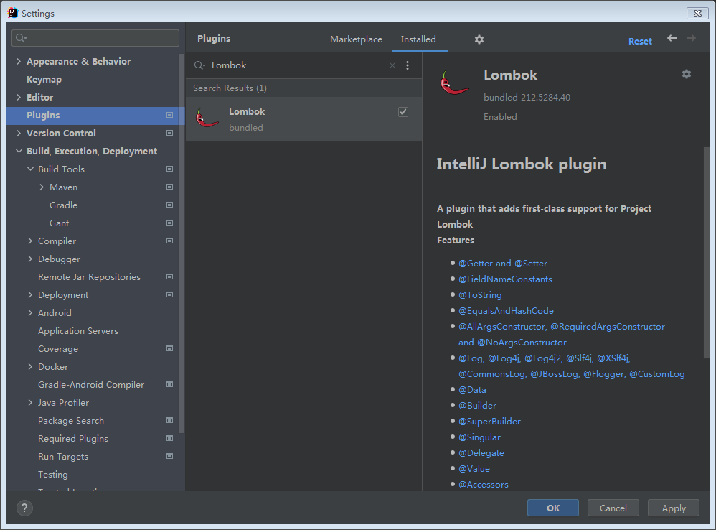The width and height of the screenshot is (716, 530).
Task: Click the large Lombok chili logo
Action: (x=453, y=83)
